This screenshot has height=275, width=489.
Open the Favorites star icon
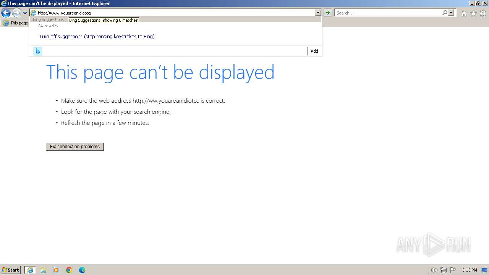pos(473,13)
